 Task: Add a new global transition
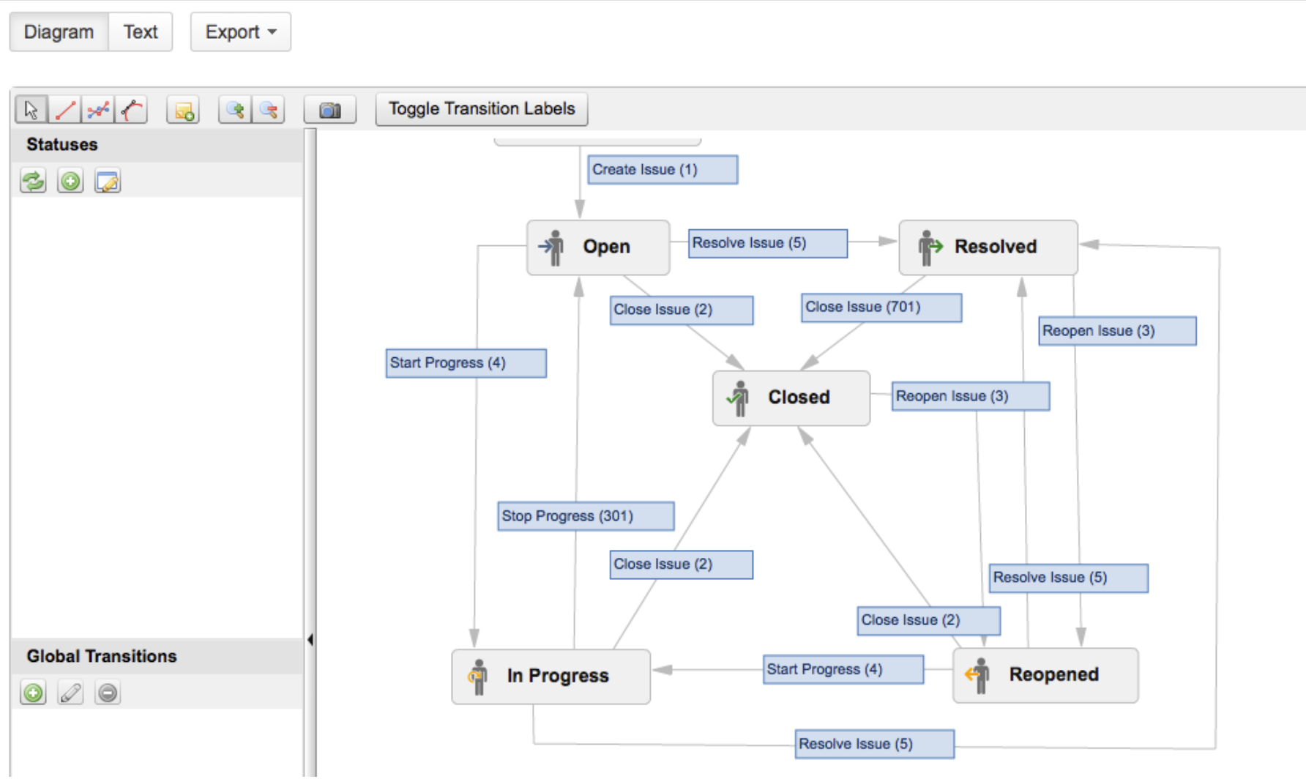point(33,693)
